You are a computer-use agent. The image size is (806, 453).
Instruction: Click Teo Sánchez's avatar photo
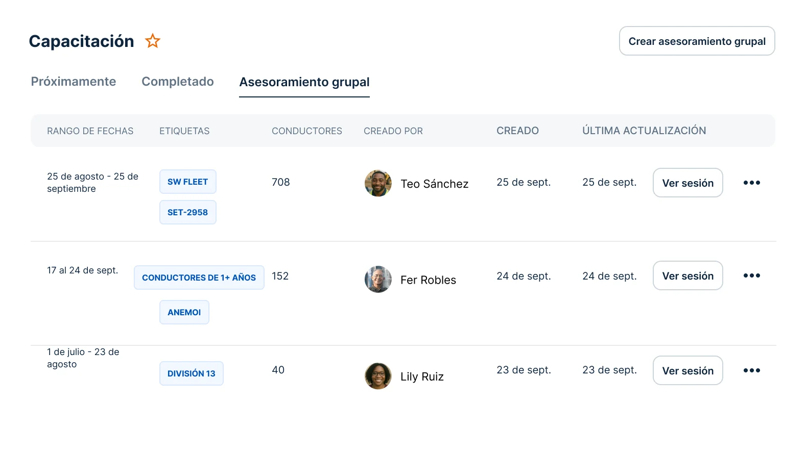click(x=378, y=183)
